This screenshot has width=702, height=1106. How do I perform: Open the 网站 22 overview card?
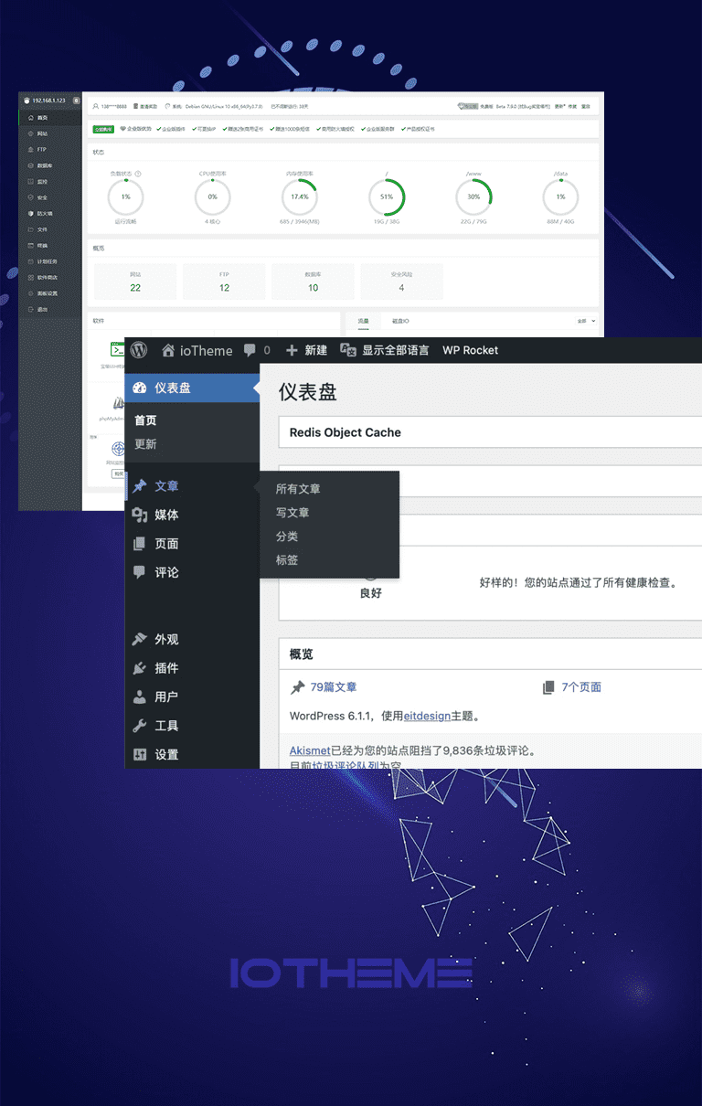pos(135,282)
